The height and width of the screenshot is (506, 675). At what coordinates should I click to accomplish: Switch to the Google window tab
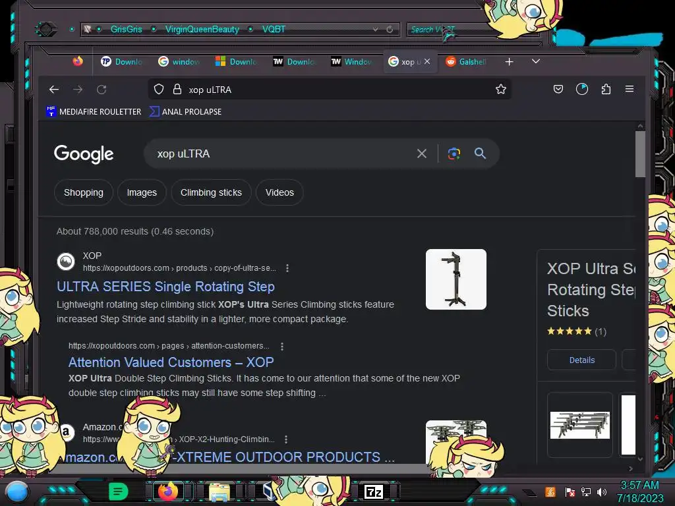coord(179,61)
